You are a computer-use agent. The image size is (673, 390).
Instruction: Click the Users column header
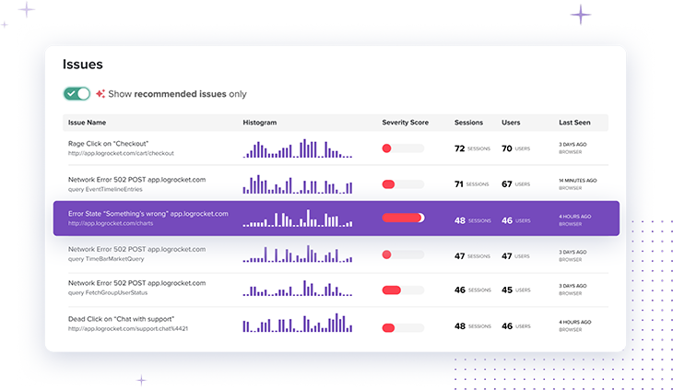pyautogui.click(x=511, y=123)
